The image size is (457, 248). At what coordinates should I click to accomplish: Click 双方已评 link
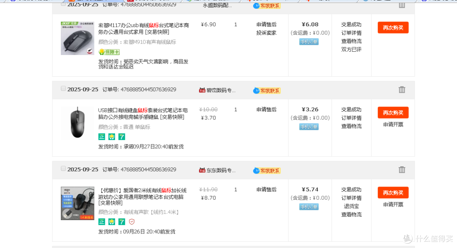click(x=351, y=50)
